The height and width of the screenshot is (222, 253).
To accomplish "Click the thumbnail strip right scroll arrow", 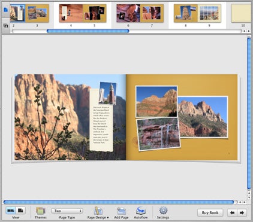I will 249,31.
